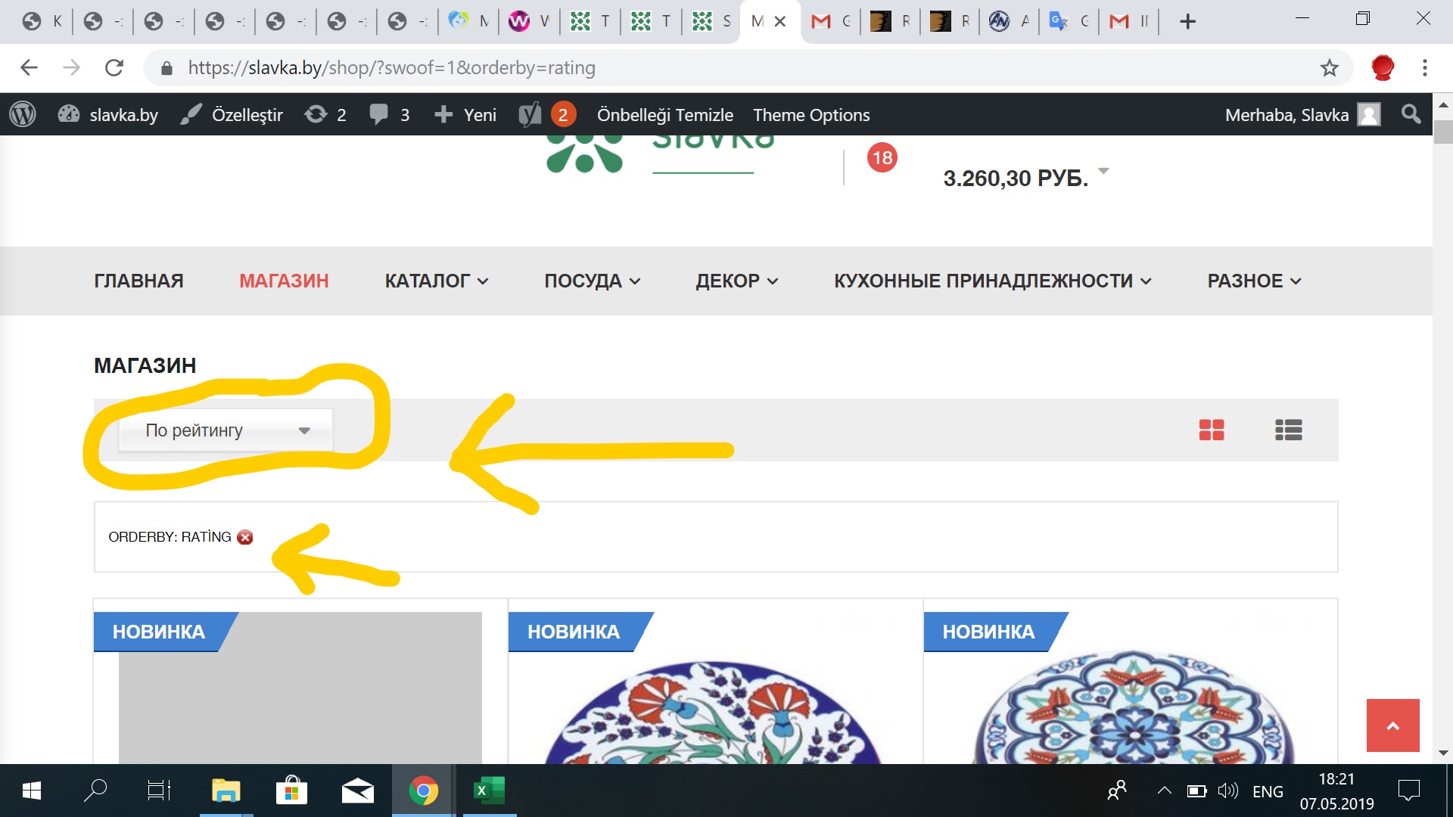This screenshot has width=1453, height=817.
Task: Switch to list view icon
Action: tap(1288, 430)
